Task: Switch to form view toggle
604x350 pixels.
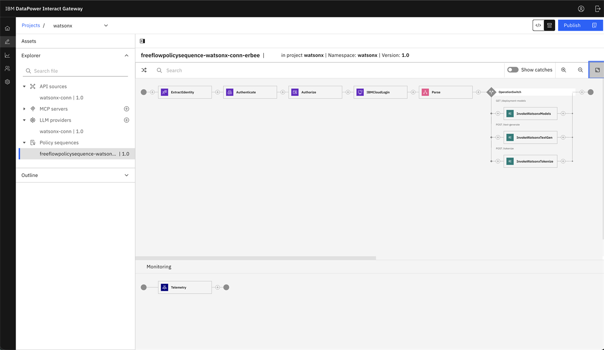Action: (549, 25)
